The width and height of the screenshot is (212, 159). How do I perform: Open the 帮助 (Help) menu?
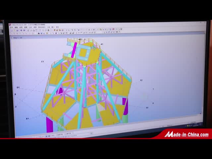coord(57,27)
